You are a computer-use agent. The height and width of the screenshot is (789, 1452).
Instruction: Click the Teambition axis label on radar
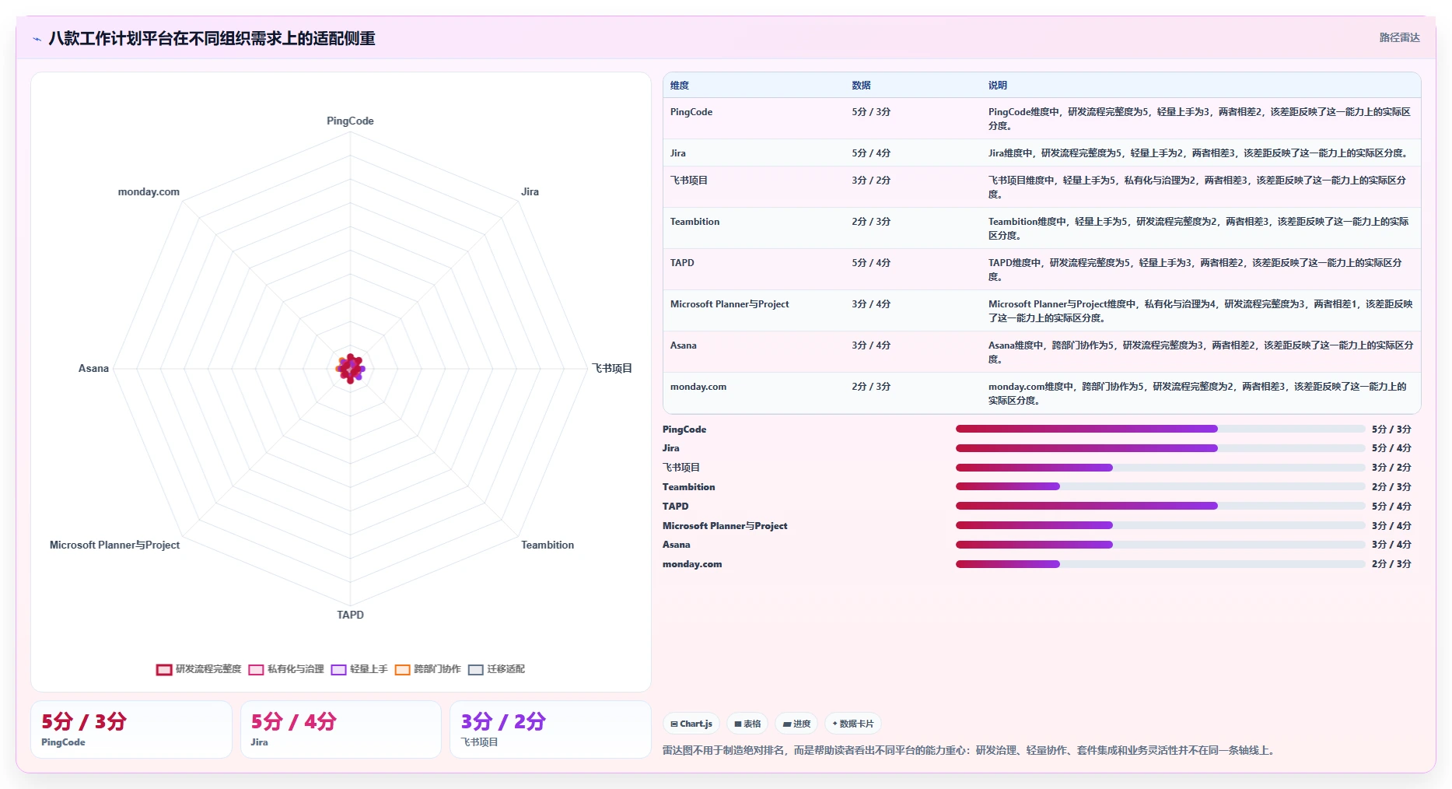point(548,545)
